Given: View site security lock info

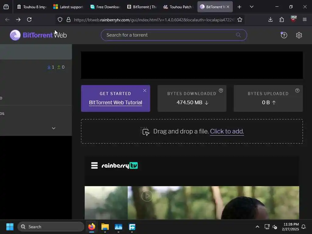Looking at the screenshot, I should point(69,19).
